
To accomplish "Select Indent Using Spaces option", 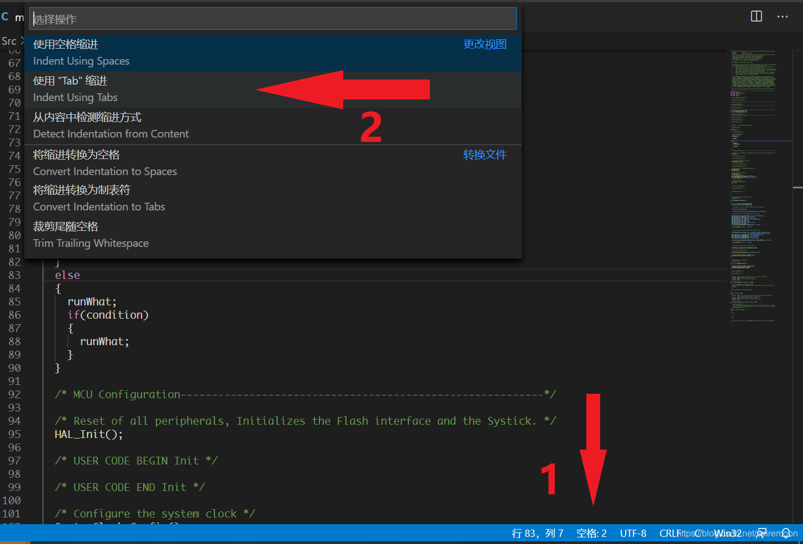I will 273,52.
